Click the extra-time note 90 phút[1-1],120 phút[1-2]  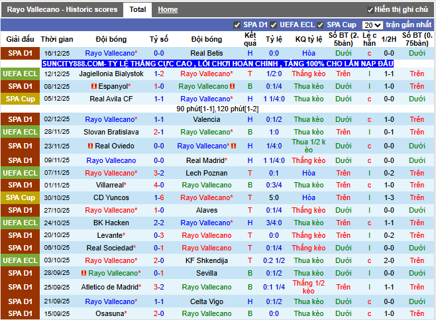pyautogui.click(x=217, y=109)
